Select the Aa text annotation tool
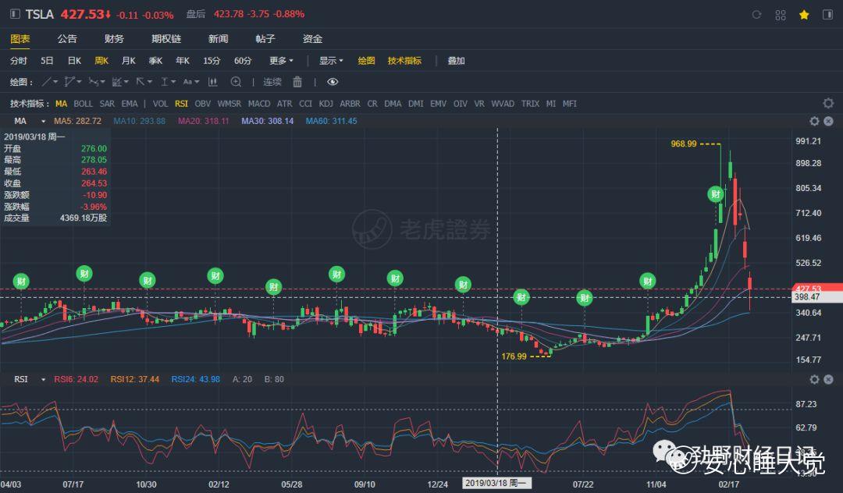The width and height of the screenshot is (843, 493). click(187, 82)
